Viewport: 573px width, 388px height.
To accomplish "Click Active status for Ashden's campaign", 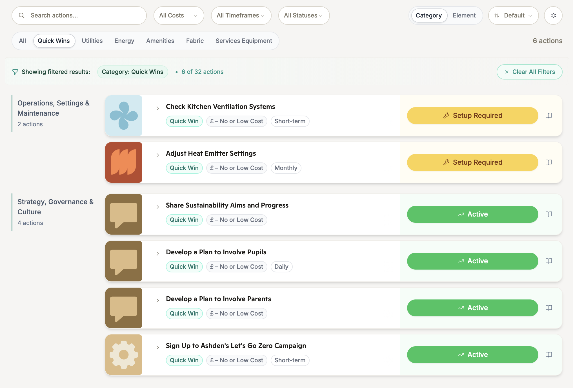I will point(472,355).
